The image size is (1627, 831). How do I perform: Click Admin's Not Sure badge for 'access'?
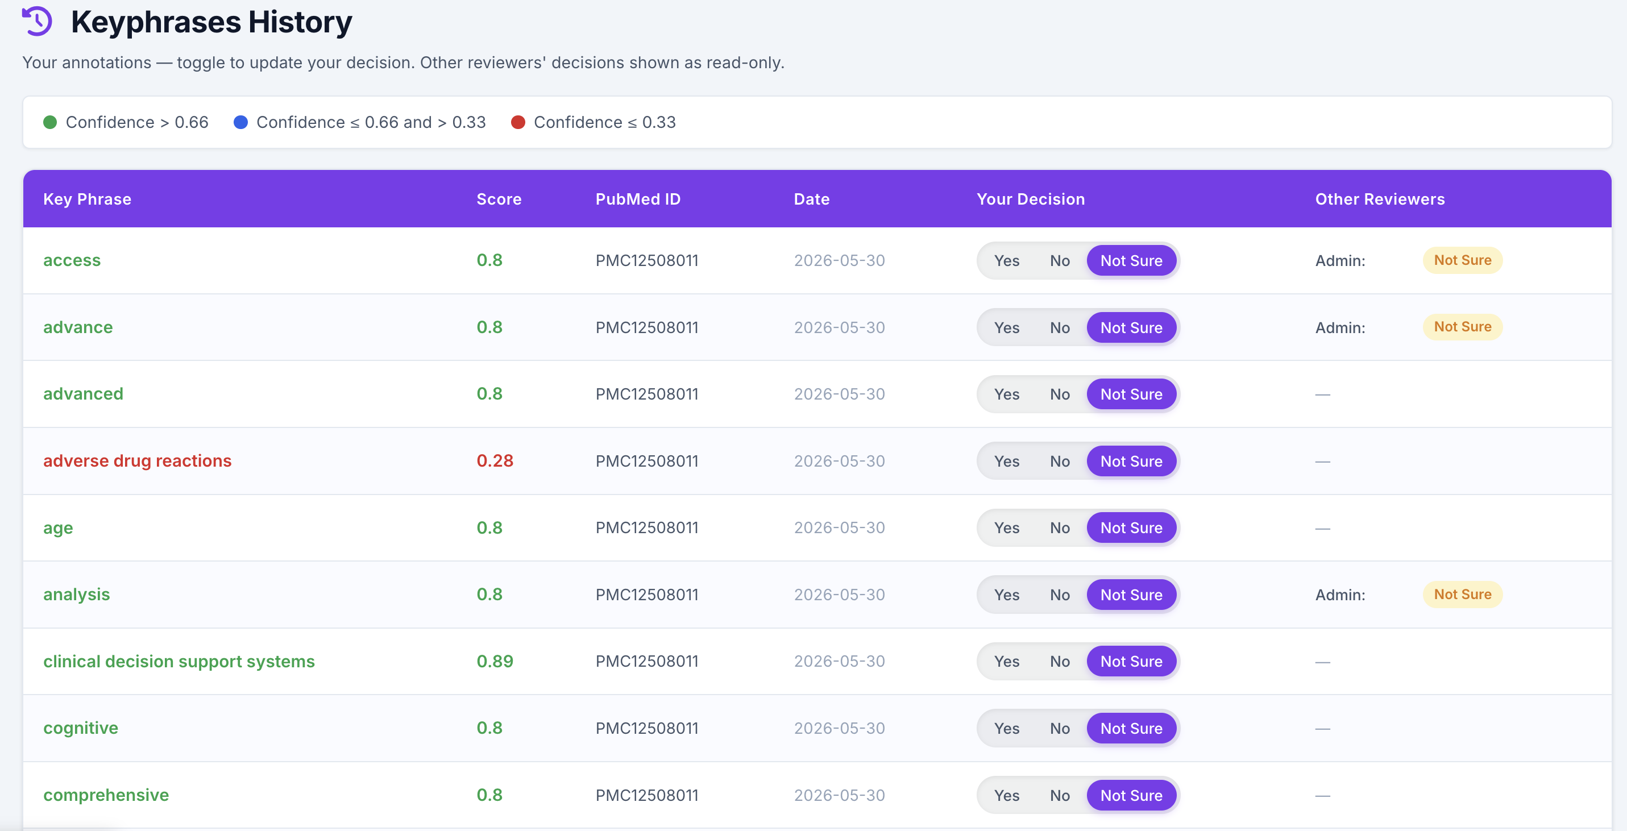(1462, 260)
